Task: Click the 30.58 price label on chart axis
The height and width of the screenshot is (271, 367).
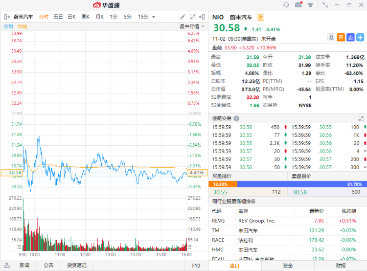Action: tap(12, 173)
